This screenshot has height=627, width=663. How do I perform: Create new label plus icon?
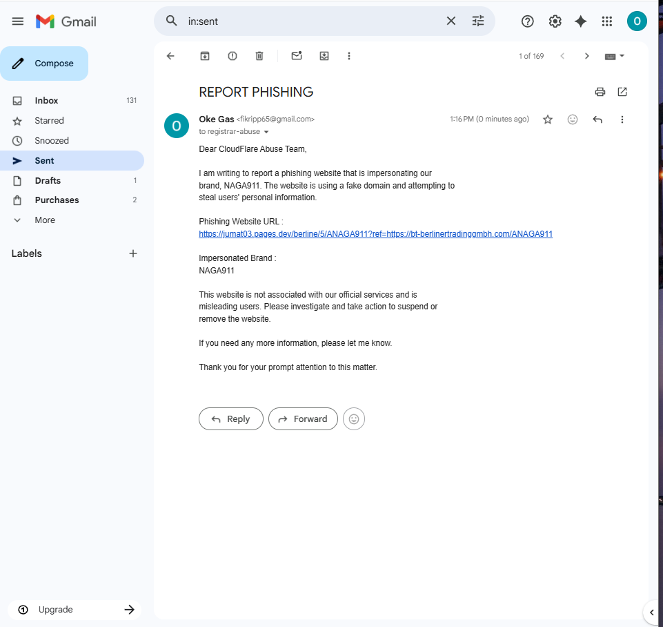pos(132,253)
